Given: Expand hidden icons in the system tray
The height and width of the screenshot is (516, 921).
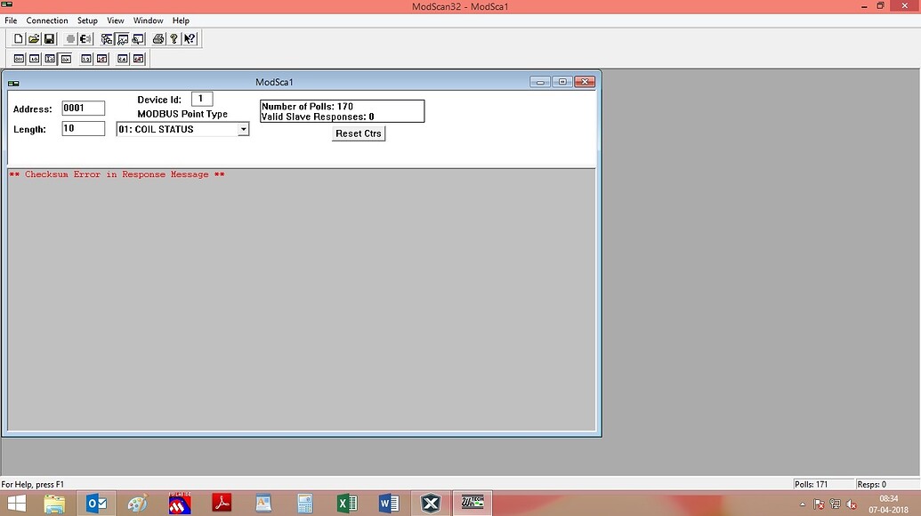Looking at the screenshot, I should coord(804,503).
